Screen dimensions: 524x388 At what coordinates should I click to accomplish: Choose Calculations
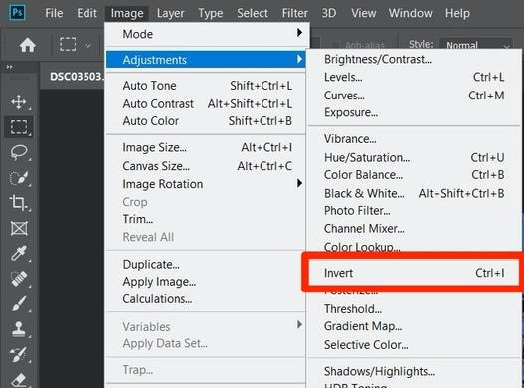click(x=206, y=299)
